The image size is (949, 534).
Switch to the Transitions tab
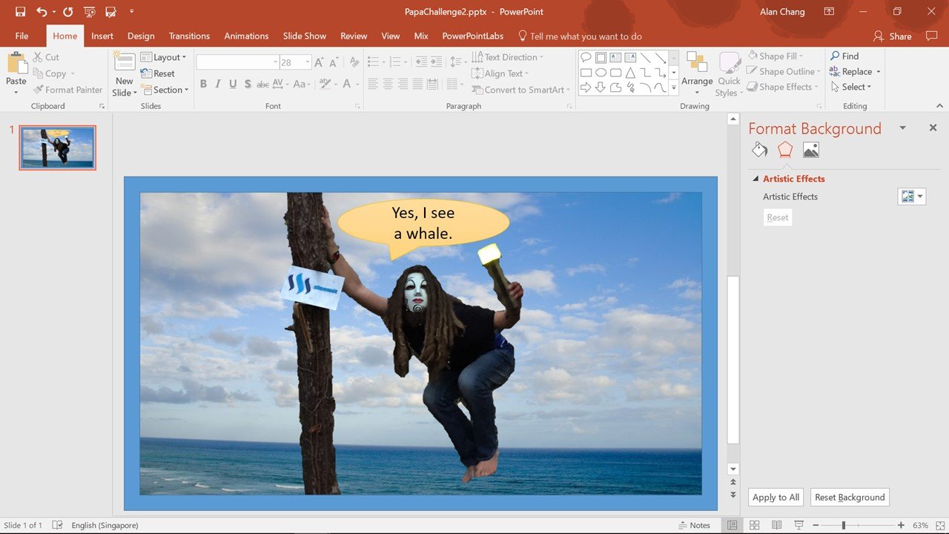point(189,36)
